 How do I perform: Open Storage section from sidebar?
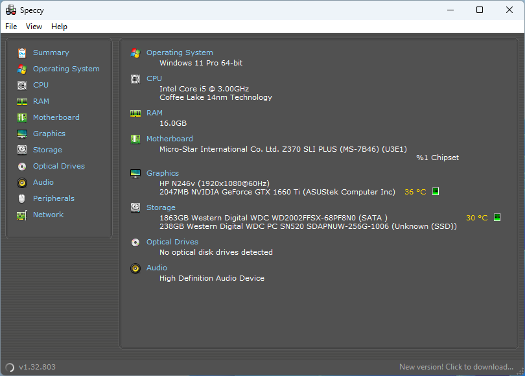coord(47,150)
